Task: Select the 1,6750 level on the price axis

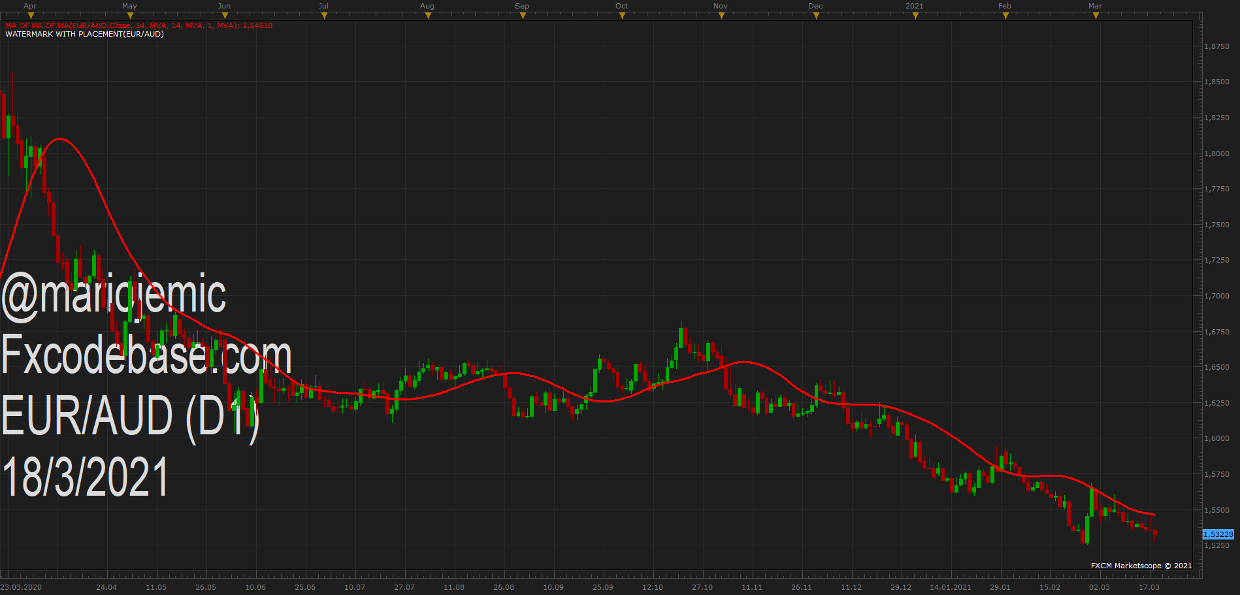Action: click(1217, 332)
